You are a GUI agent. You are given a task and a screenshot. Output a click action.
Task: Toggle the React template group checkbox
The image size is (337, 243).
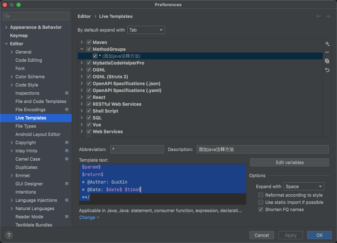click(89, 97)
